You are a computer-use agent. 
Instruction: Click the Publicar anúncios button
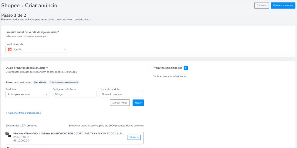283,5
